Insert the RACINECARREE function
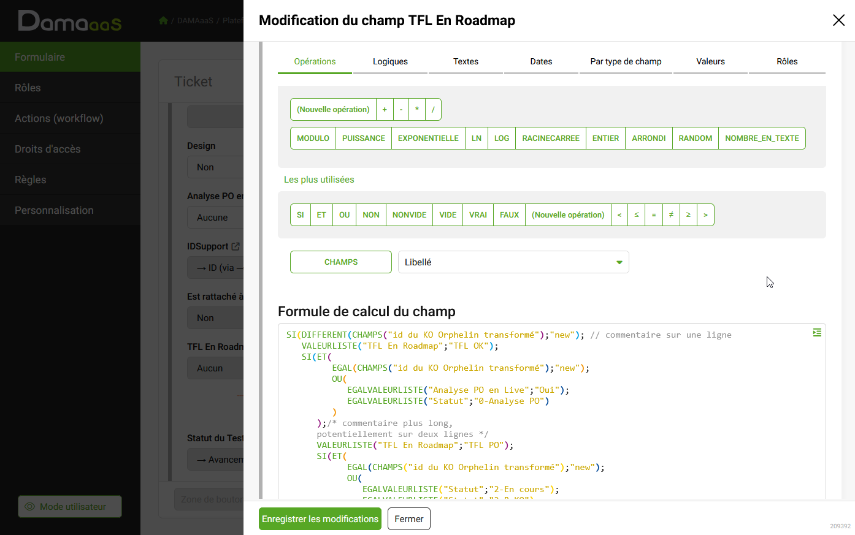 tap(550, 138)
